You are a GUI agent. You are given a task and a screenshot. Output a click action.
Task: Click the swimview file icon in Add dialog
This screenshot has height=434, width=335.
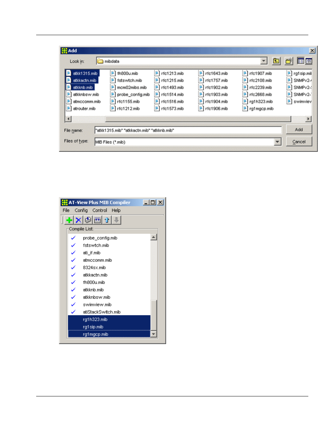pos(289,101)
